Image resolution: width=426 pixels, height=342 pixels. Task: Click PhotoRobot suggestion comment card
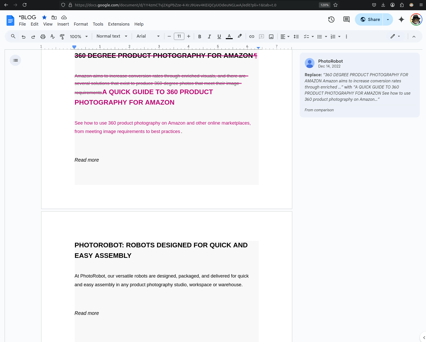click(360, 85)
